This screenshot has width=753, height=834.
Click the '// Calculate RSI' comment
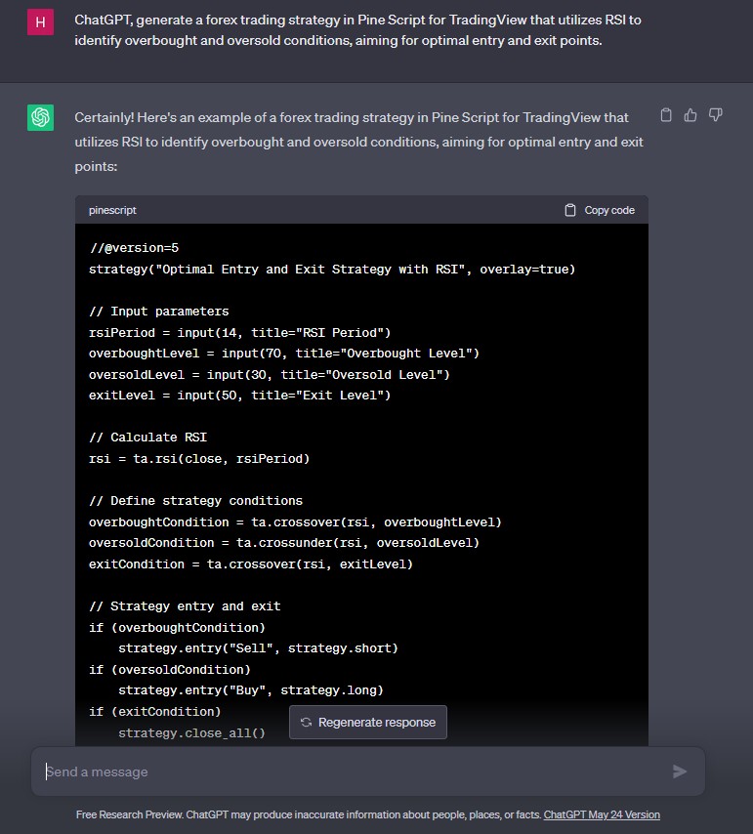(147, 438)
